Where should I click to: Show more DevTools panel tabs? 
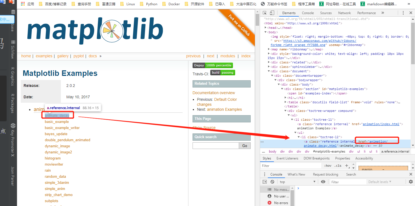point(383,13)
